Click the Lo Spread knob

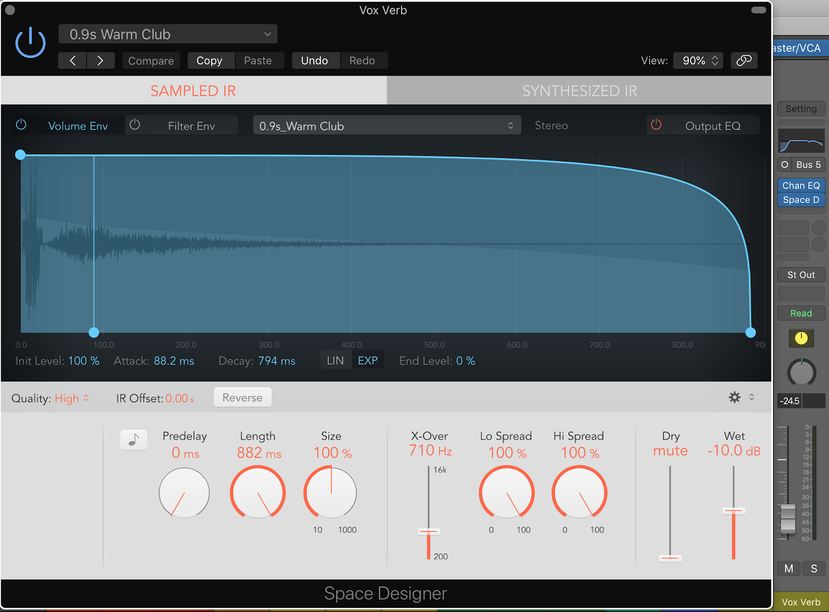pyautogui.click(x=507, y=493)
